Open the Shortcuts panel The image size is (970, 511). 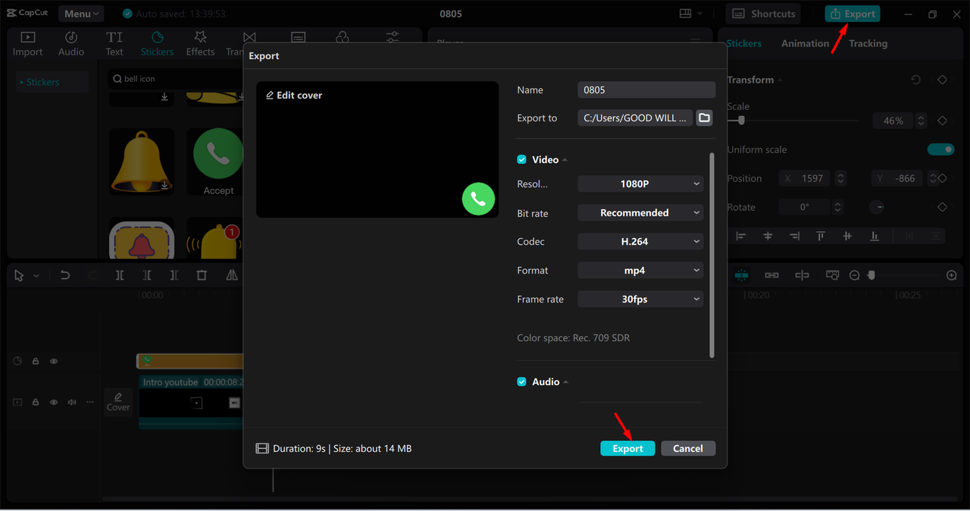[x=764, y=14]
